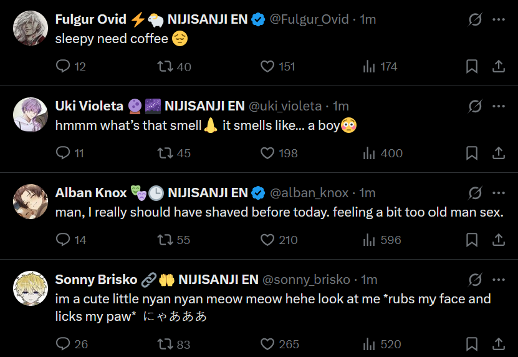Image resolution: width=518 pixels, height=357 pixels.
Task: Bookmark Alban Knox's tweet
Action: point(472,240)
